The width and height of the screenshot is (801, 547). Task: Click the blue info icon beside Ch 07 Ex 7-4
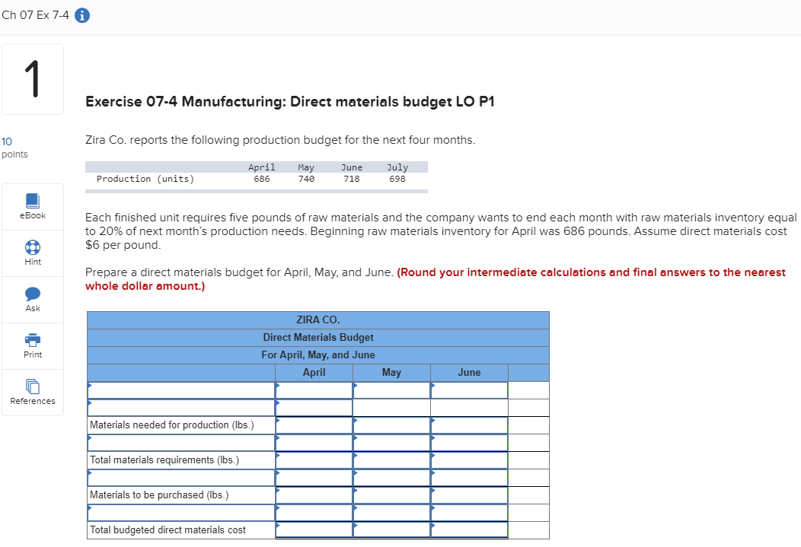tap(81, 15)
